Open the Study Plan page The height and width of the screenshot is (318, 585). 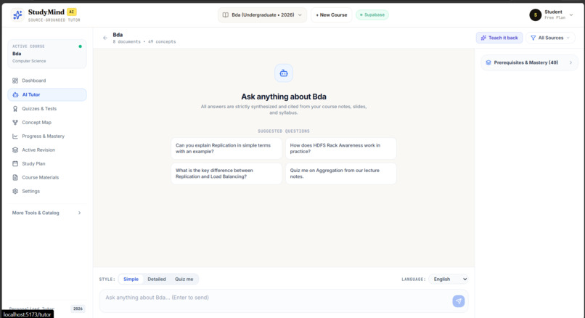pyautogui.click(x=47, y=163)
